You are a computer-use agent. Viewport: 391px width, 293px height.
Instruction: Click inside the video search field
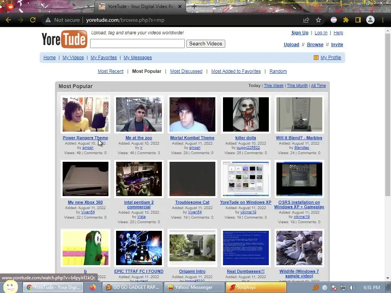[x=137, y=43]
